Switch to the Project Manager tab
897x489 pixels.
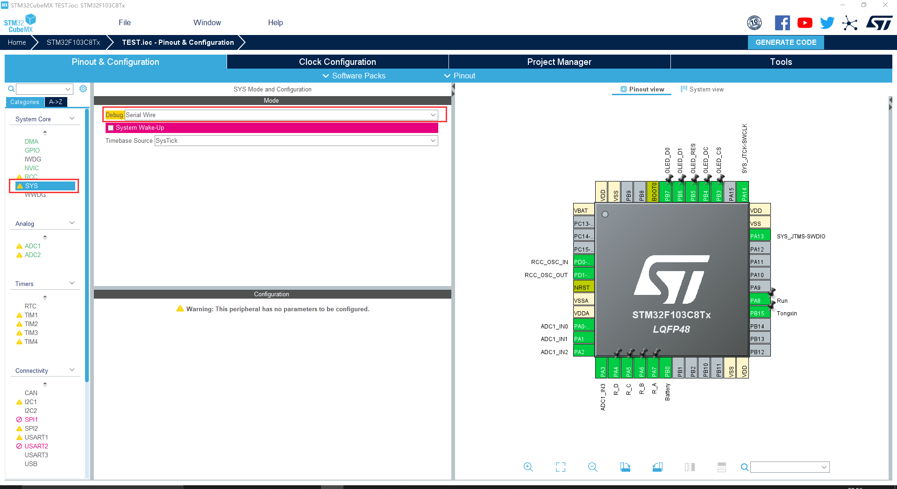(x=559, y=62)
